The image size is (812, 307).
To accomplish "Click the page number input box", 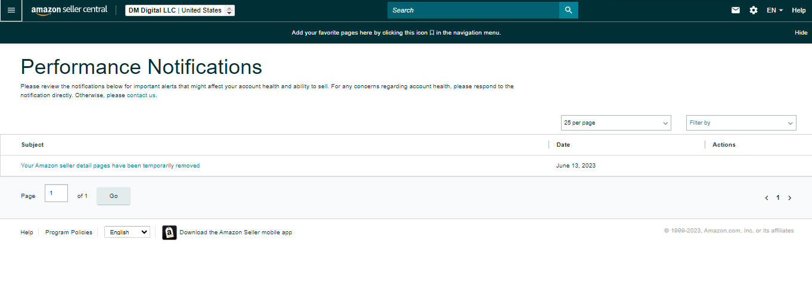I will coord(56,193).
